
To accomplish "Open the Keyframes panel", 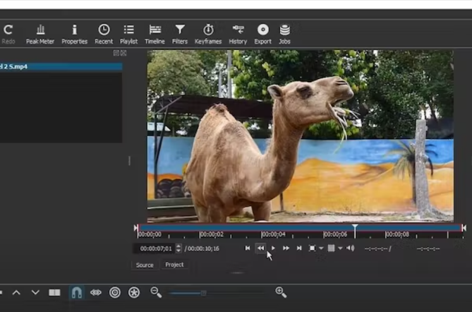I will (208, 34).
